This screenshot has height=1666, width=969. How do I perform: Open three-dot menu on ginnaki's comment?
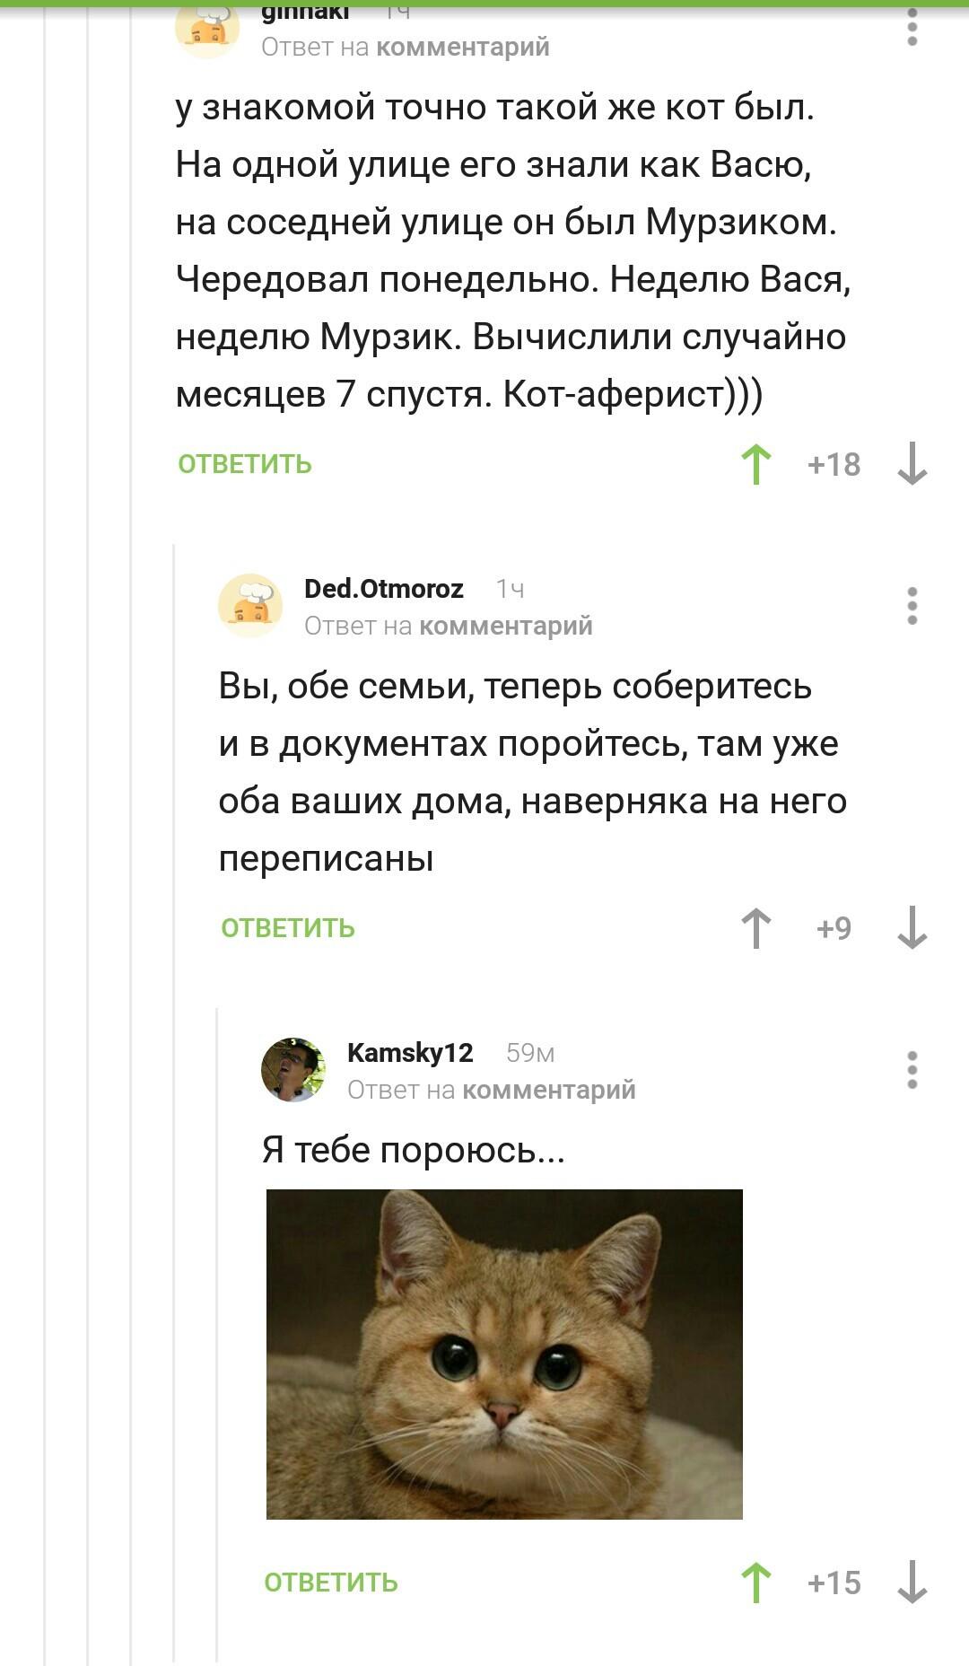pyautogui.click(x=912, y=27)
